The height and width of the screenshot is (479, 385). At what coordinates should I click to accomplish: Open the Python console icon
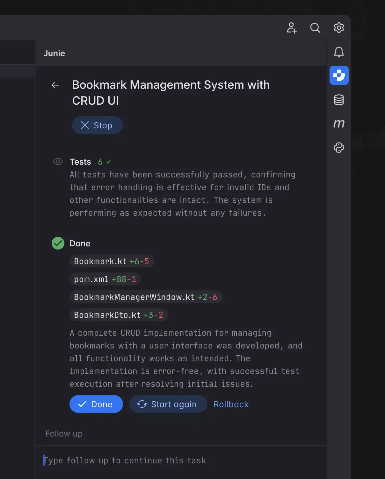[339, 147]
